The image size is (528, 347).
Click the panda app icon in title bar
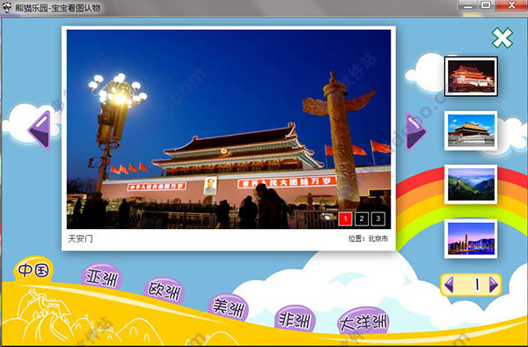tap(7, 7)
